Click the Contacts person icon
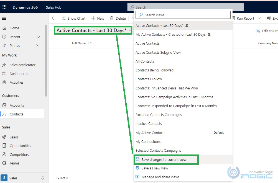 click(4, 114)
